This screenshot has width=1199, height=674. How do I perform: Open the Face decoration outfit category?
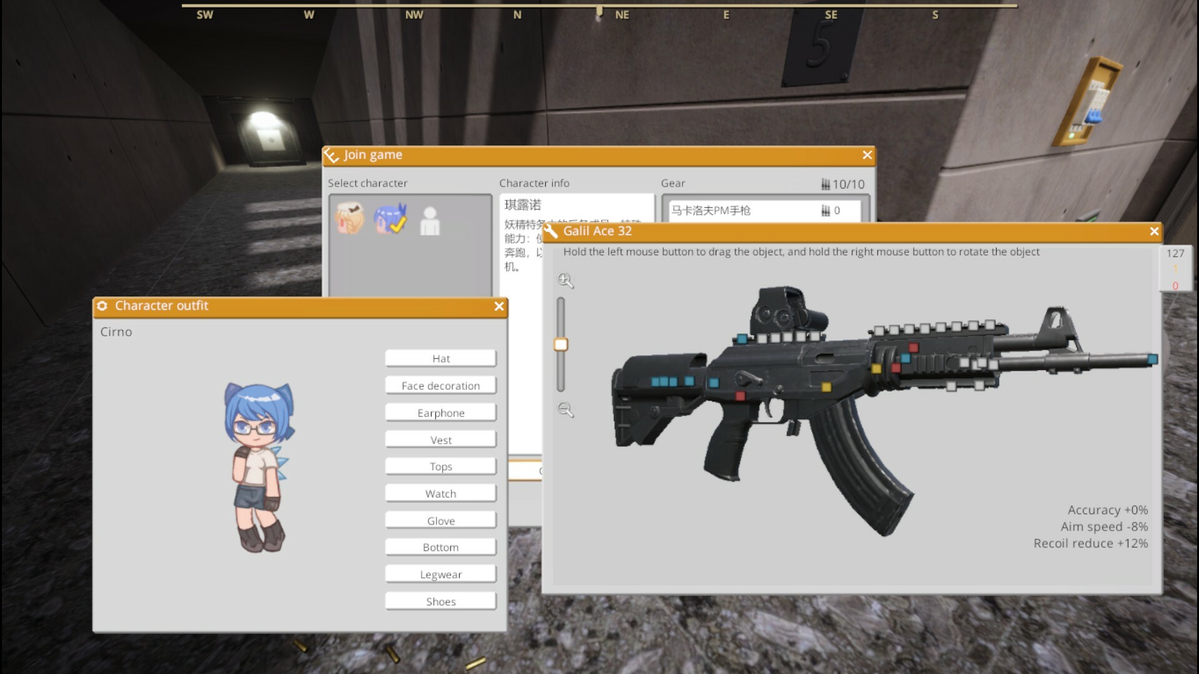(x=441, y=385)
